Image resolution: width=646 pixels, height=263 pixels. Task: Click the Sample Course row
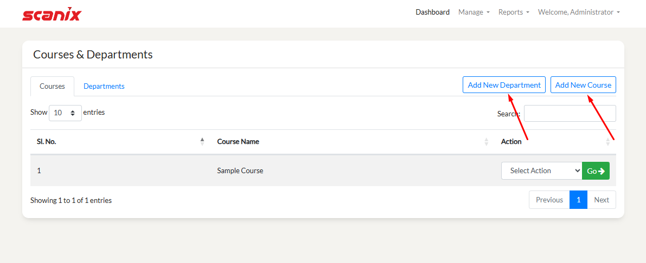(x=240, y=170)
